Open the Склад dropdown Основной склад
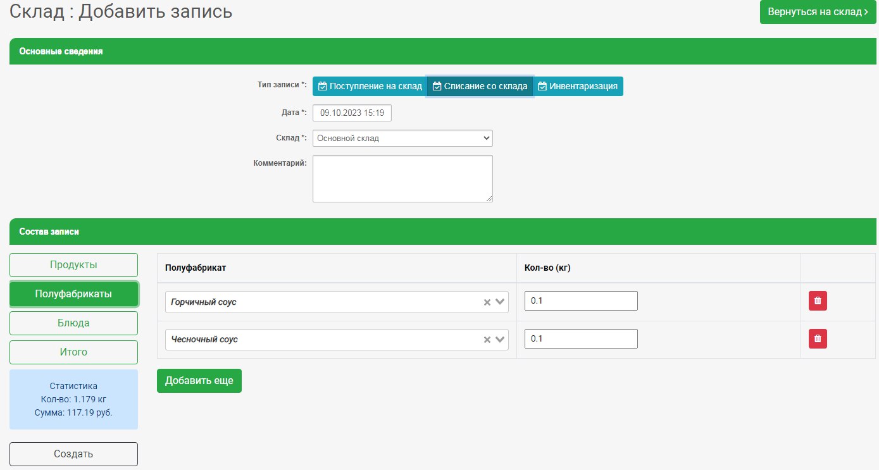Screen dimensions: 879x470 [x=402, y=138]
